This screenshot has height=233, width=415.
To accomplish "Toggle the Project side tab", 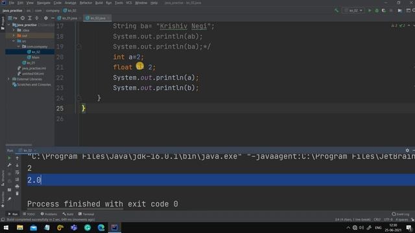I will coord(3,23).
